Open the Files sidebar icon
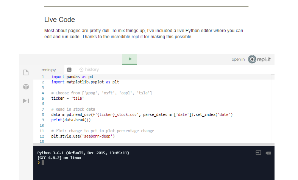Screen dimensions: 298x180 [x=26, y=72]
